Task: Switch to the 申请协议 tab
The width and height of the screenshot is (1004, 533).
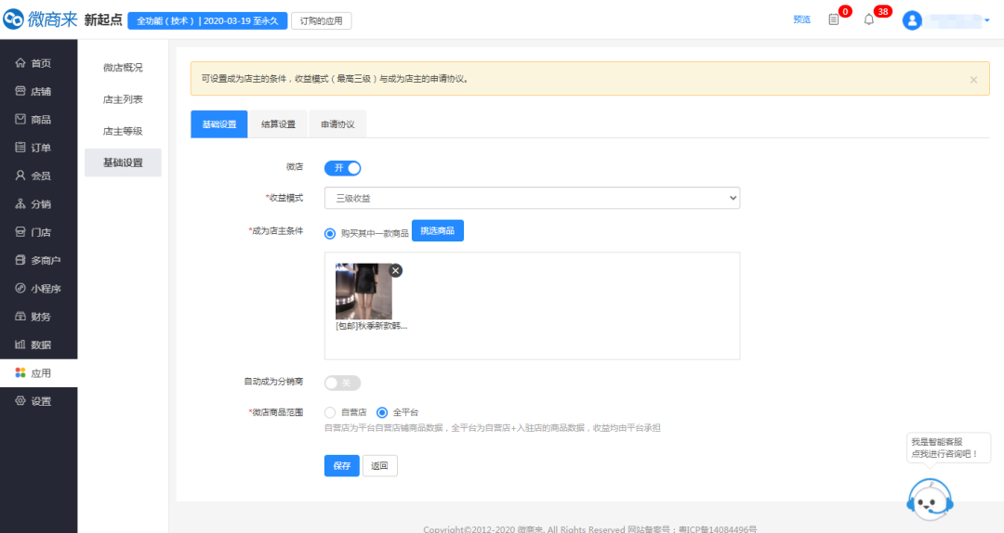Action: point(337,124)
